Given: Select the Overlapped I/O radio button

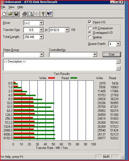Looking at the screenshot, I should [90, 32].
